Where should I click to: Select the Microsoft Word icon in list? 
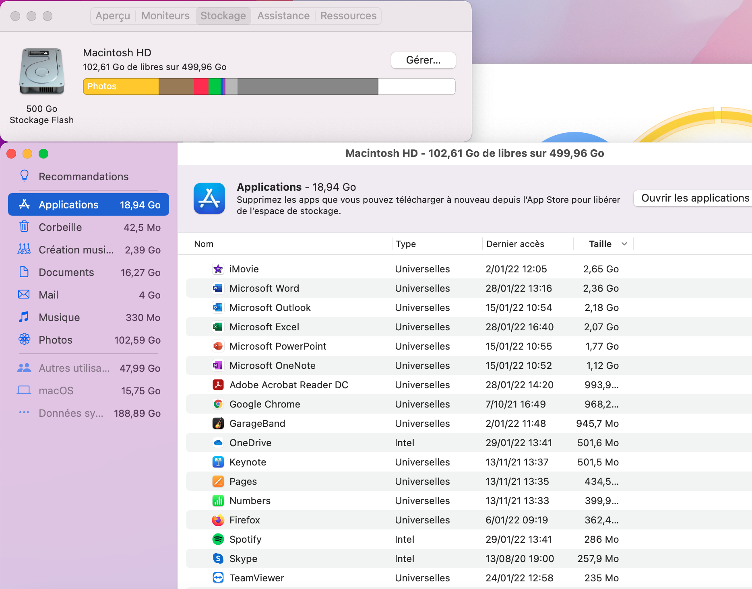[x=218, y=288]
